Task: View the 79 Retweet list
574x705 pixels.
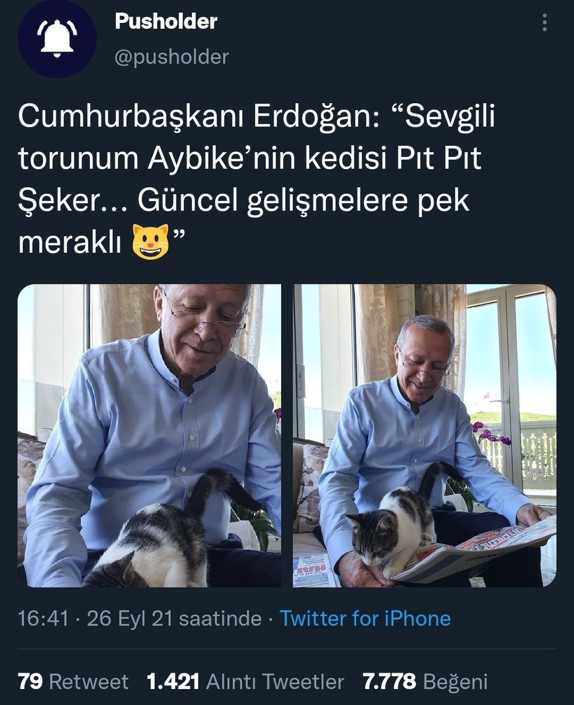Action: (73, 681)
